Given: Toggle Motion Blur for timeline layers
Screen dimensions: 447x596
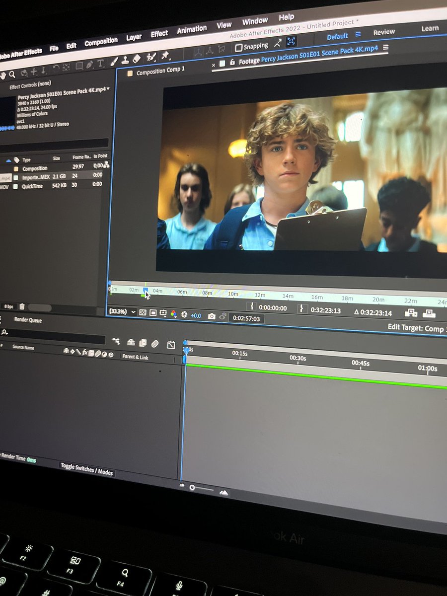Looking at the screenshot, I should [x=155, y=344].
